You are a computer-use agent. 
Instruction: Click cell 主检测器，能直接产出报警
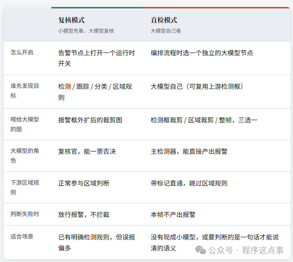[x=189, y=152]
